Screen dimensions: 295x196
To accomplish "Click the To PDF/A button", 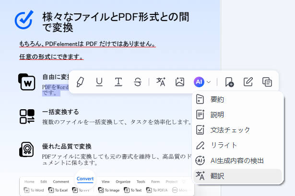I will (x=157, y=190).
